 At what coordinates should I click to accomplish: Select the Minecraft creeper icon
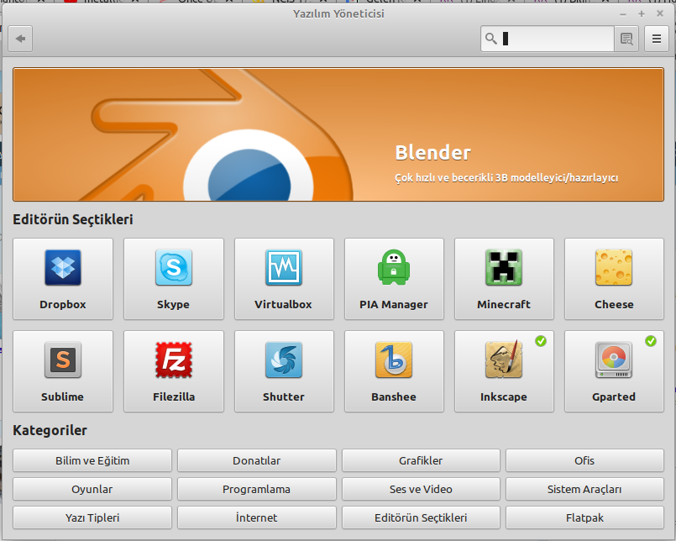(504, 267)
